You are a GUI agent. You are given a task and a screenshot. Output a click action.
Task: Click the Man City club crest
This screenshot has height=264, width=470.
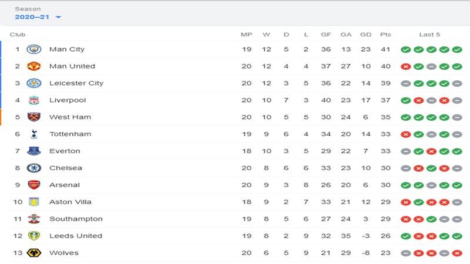pyautogui.click(x=34, y=49)
